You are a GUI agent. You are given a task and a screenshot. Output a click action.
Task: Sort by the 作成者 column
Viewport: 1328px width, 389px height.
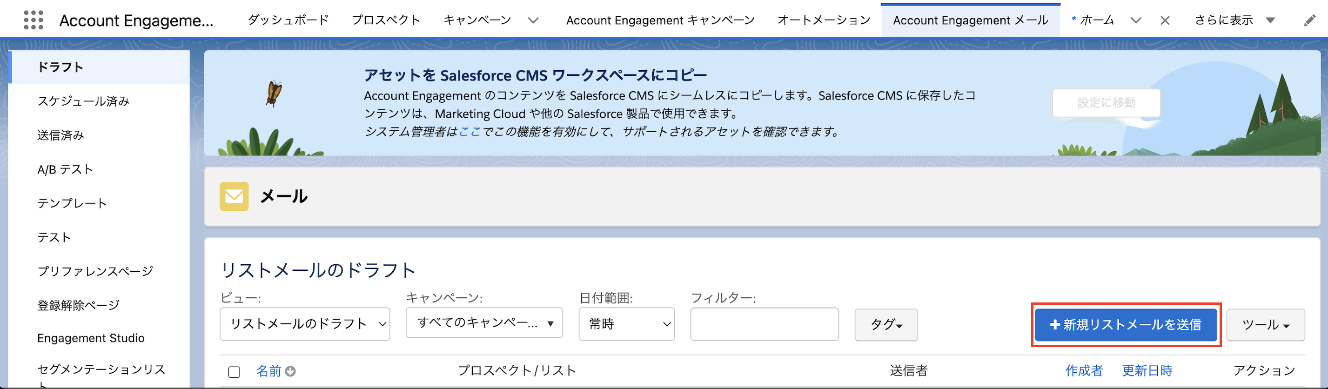click(x=1084, y=370)
